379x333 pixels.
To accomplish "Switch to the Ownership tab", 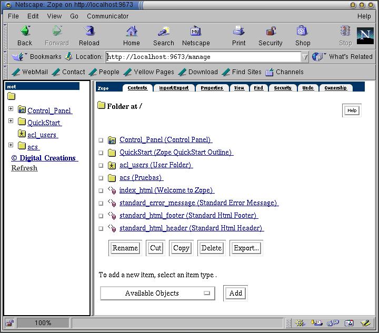I will tap(335, 88).
